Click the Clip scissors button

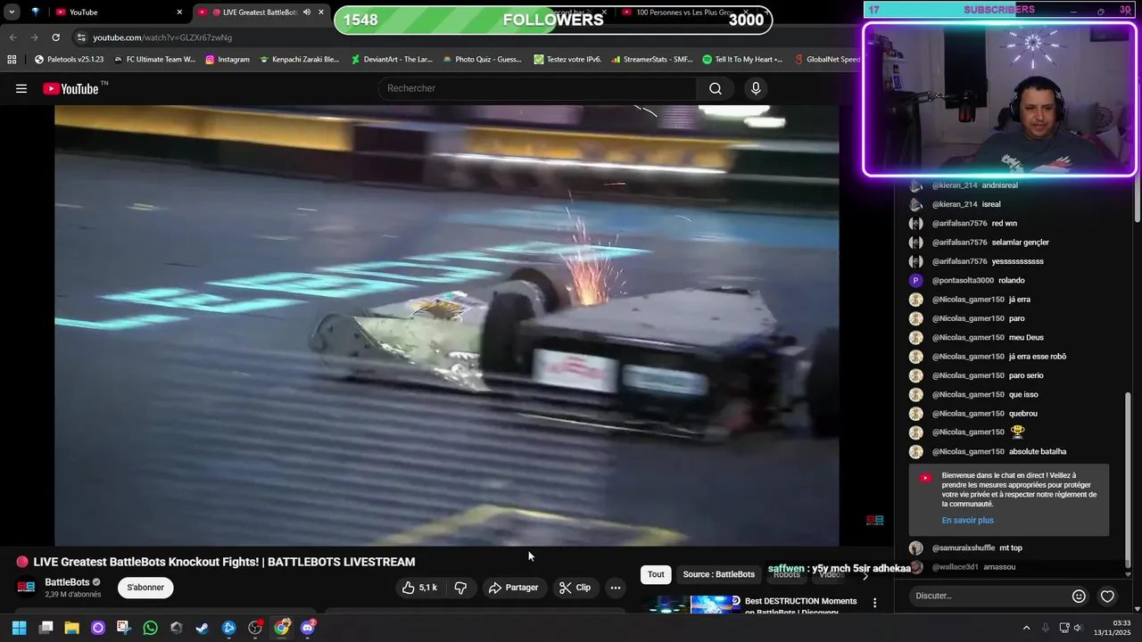[575, 588]
